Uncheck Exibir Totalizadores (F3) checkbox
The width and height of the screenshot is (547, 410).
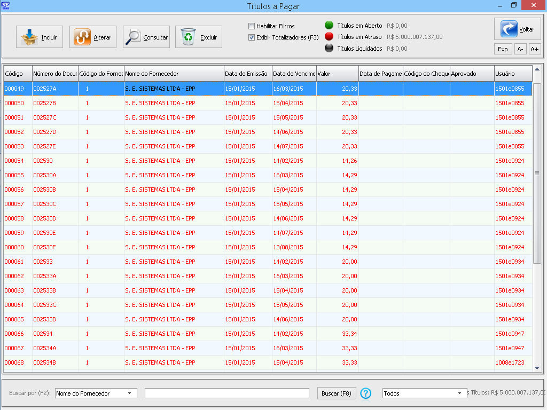(252, 37)
